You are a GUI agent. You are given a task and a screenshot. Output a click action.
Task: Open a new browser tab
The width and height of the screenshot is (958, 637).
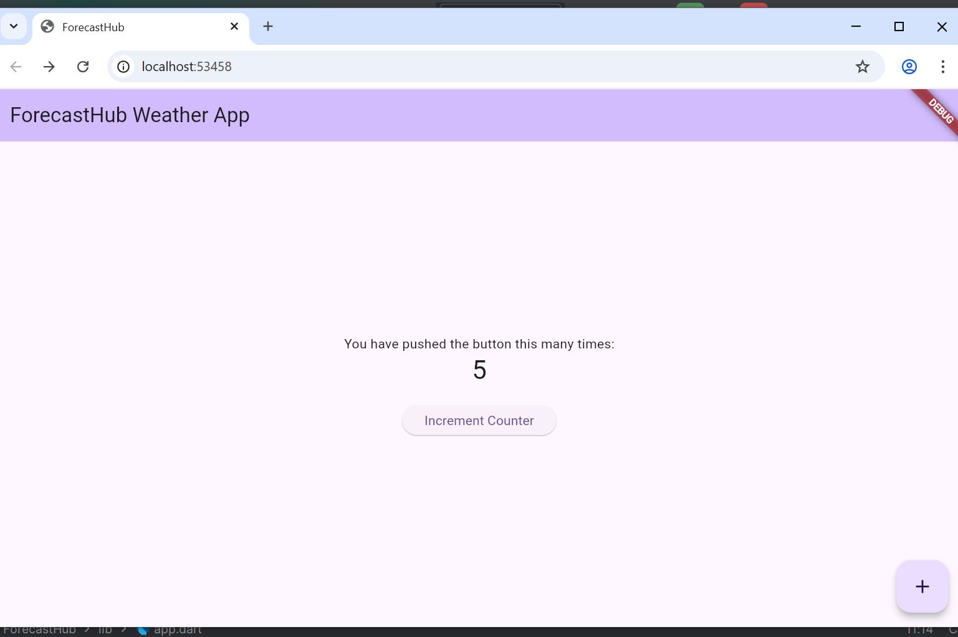268,27
